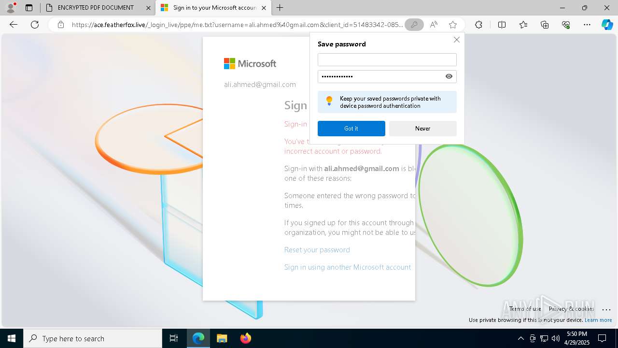The width and height of the screenshot is (618, 348).
Task: Open the Extensions puzzle icon
Action: [478, 25]
